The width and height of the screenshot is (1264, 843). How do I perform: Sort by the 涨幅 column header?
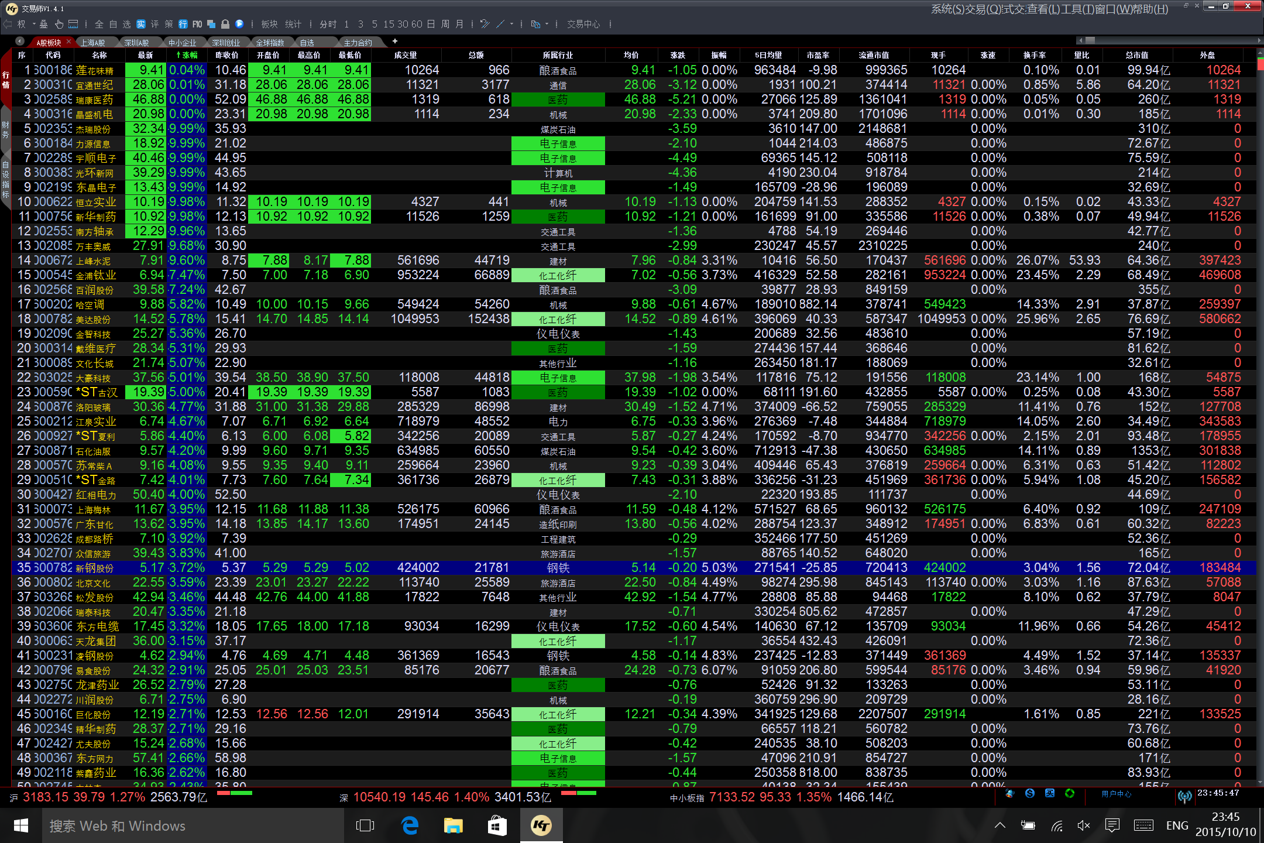187,55
